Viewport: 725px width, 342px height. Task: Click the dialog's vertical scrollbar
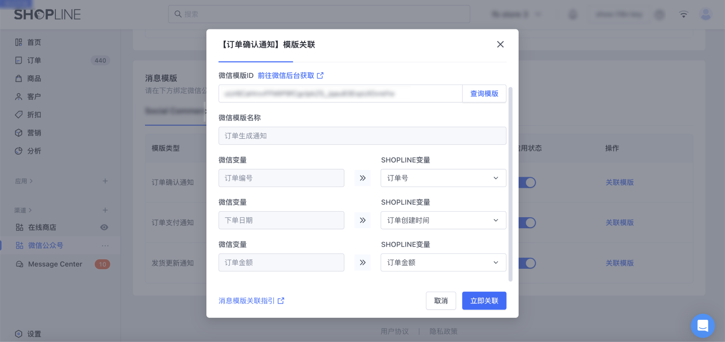click(x=510, y=184)
